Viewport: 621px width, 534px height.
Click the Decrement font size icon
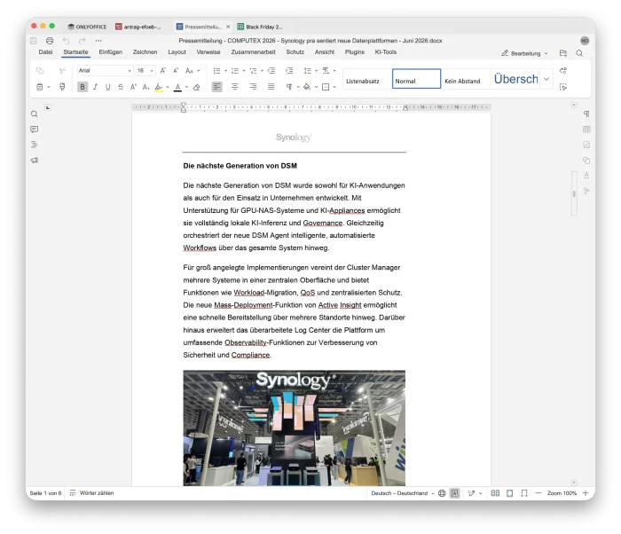pos(176,70)
